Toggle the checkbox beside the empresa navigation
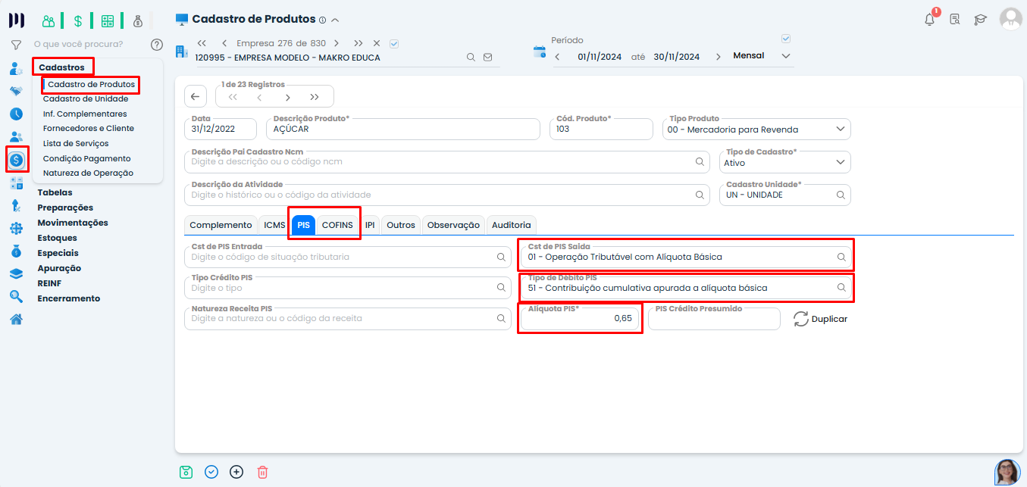 (394, 43)
